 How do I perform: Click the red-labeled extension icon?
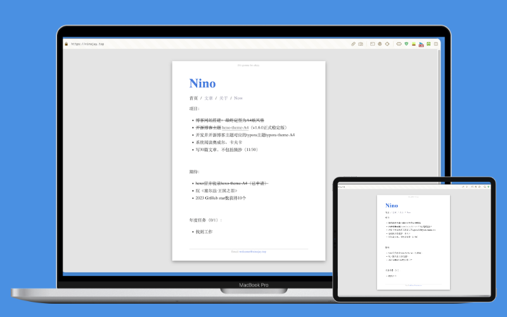(421, 44)
